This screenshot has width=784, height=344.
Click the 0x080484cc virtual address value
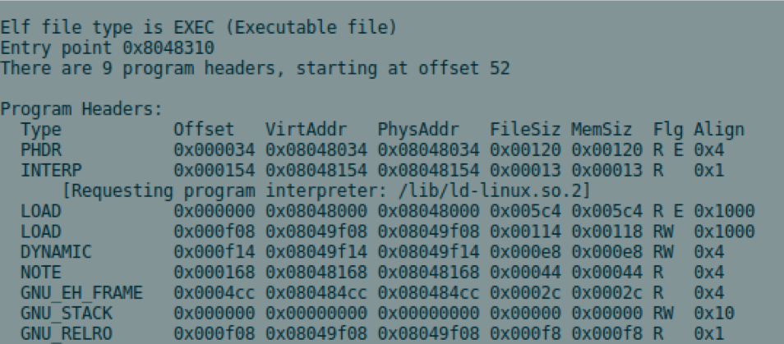316,292
